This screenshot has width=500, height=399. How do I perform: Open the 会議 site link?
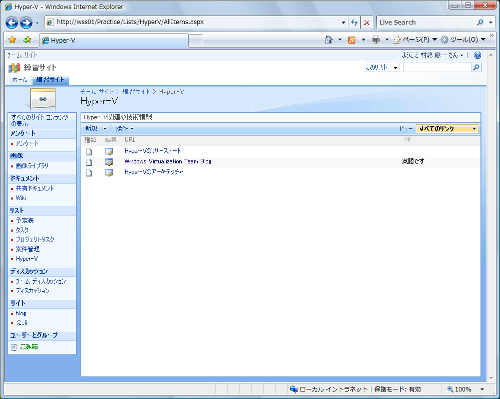pos(22,323)
